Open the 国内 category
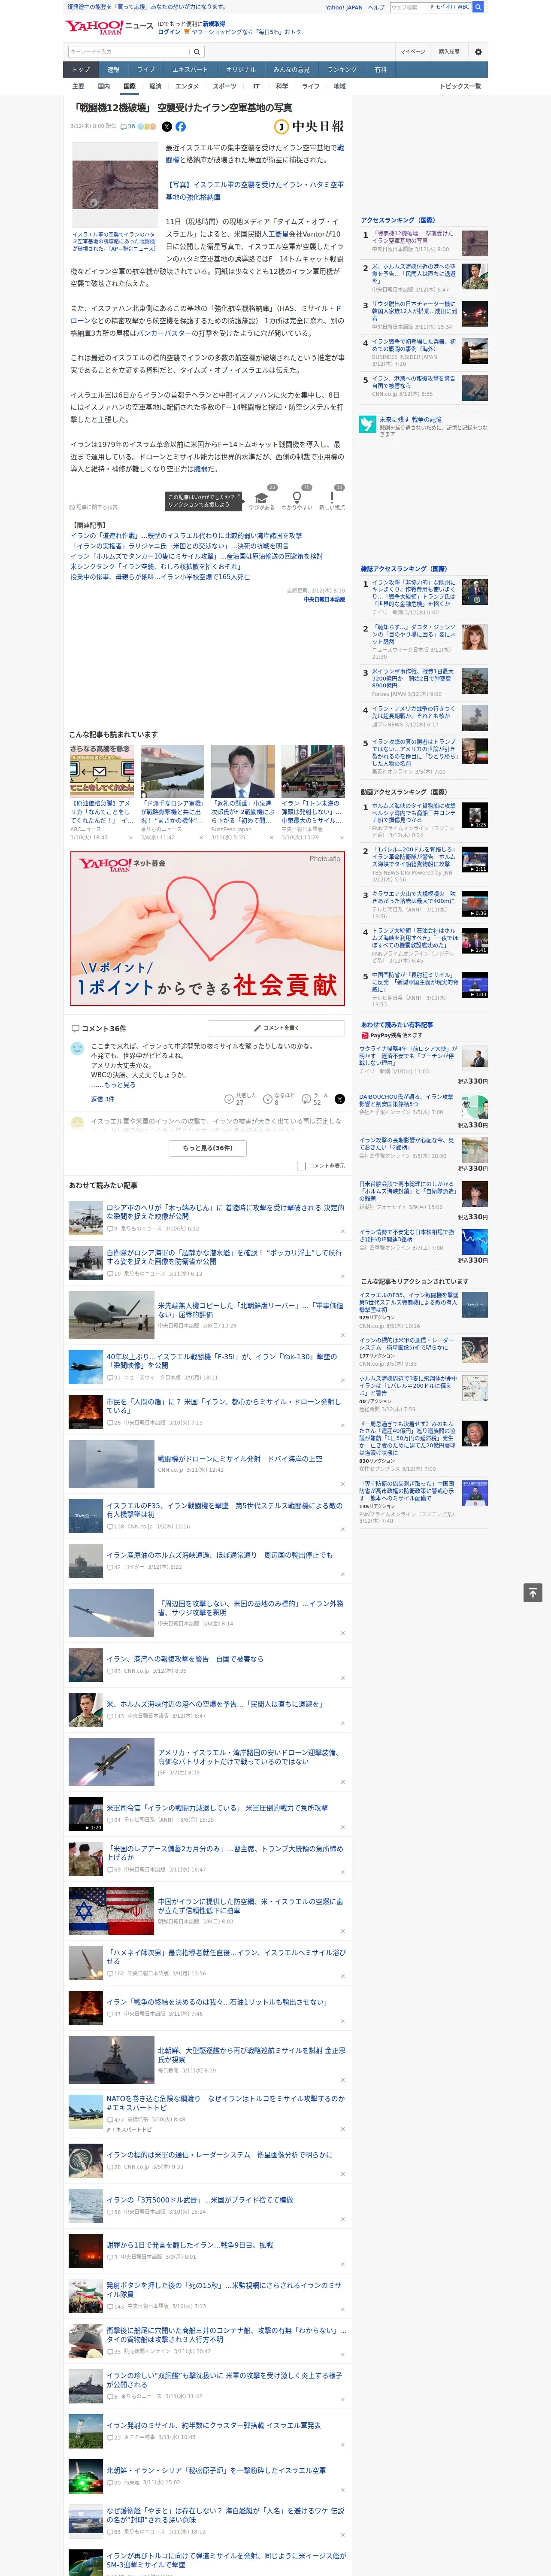The width and height of the screenshot is (551, 2576). tap(104, 86)
